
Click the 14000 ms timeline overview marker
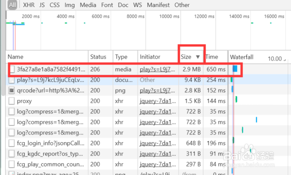239,16
